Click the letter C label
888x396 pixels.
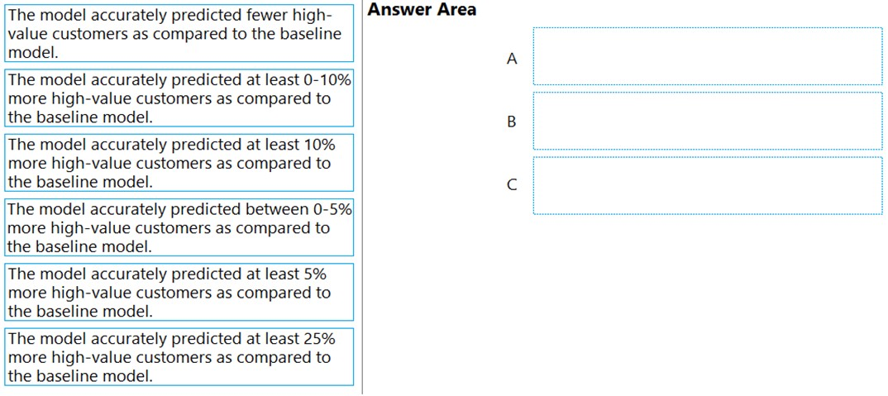512,184
